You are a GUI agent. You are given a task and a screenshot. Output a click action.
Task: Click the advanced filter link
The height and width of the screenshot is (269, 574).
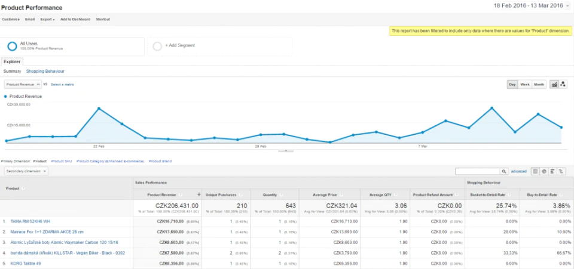click(519, 171)
